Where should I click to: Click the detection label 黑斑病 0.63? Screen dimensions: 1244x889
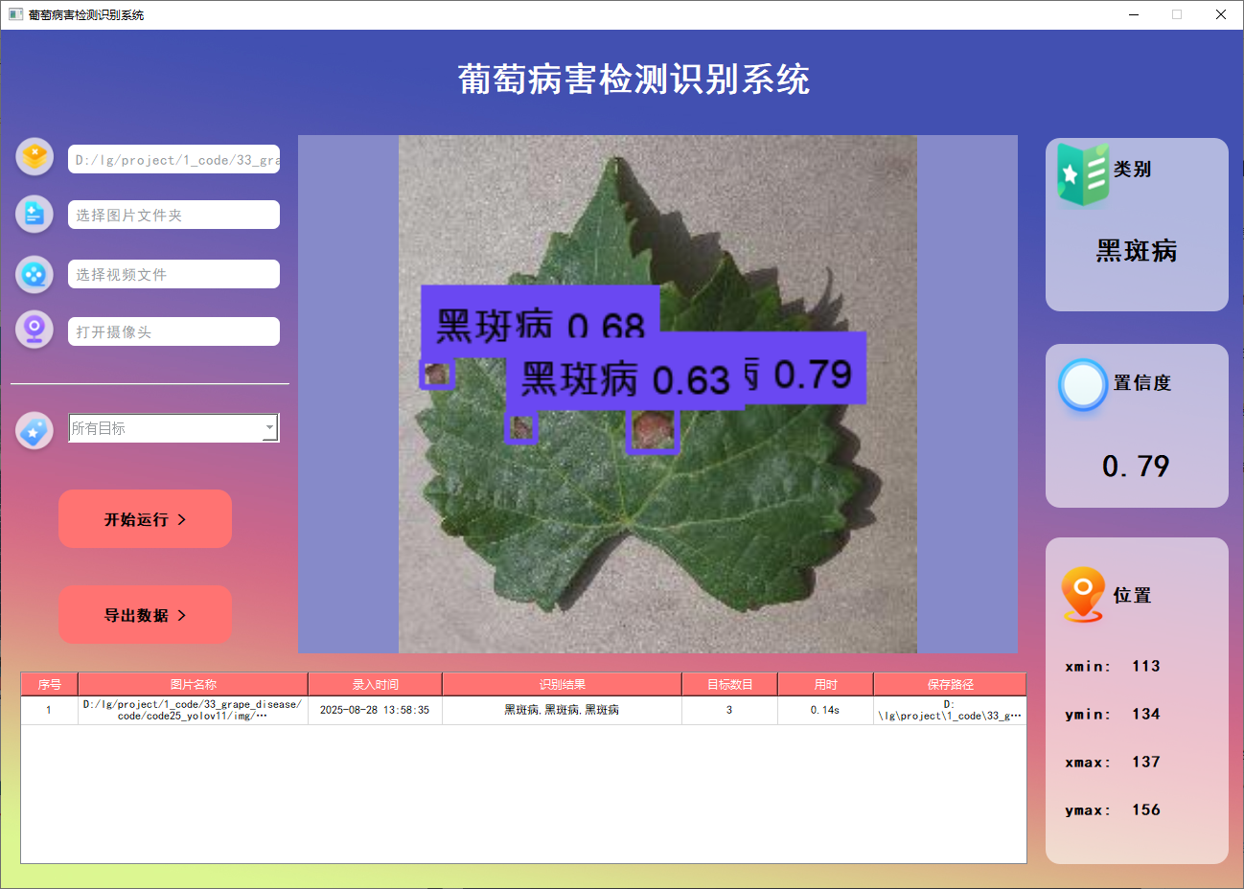point(625,379)
